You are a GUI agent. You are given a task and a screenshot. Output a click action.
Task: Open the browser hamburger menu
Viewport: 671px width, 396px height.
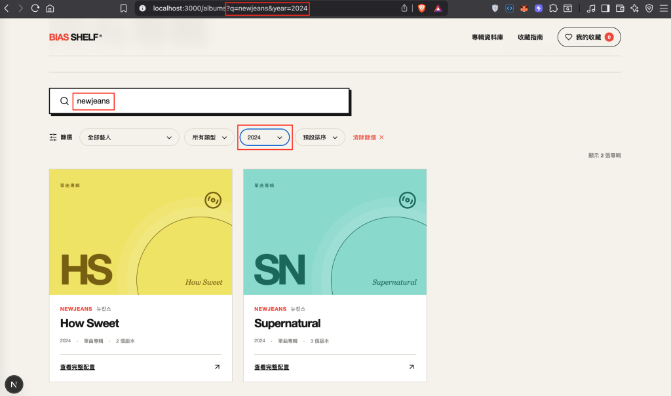(x=663, y=8)
